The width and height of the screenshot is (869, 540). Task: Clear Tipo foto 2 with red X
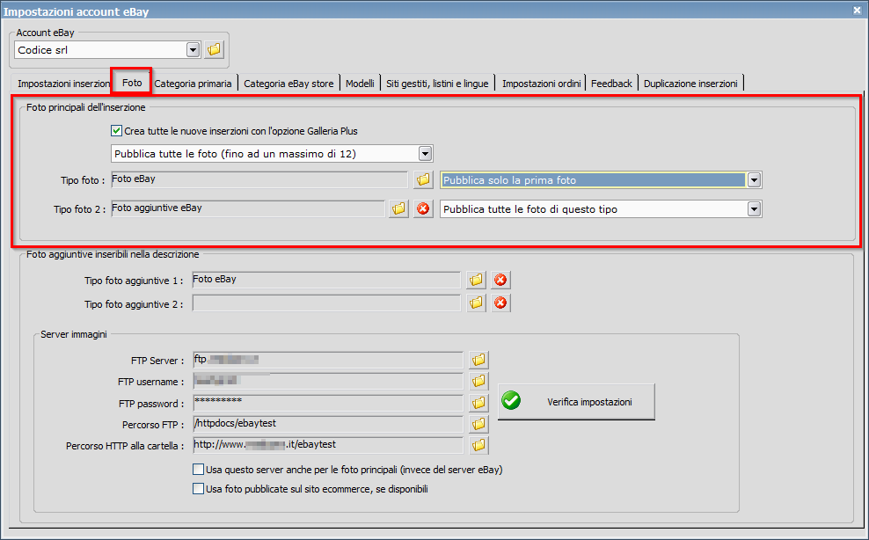[423, 208]
